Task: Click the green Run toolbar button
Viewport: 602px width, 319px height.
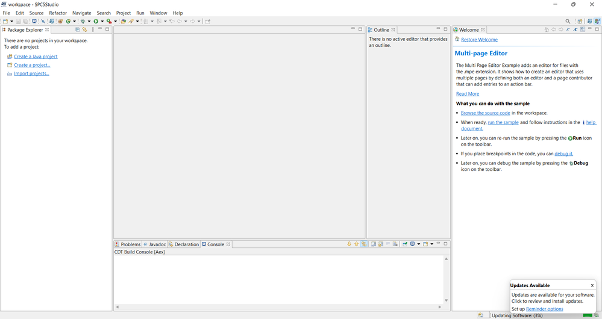Action: click(x=96, y=22)
